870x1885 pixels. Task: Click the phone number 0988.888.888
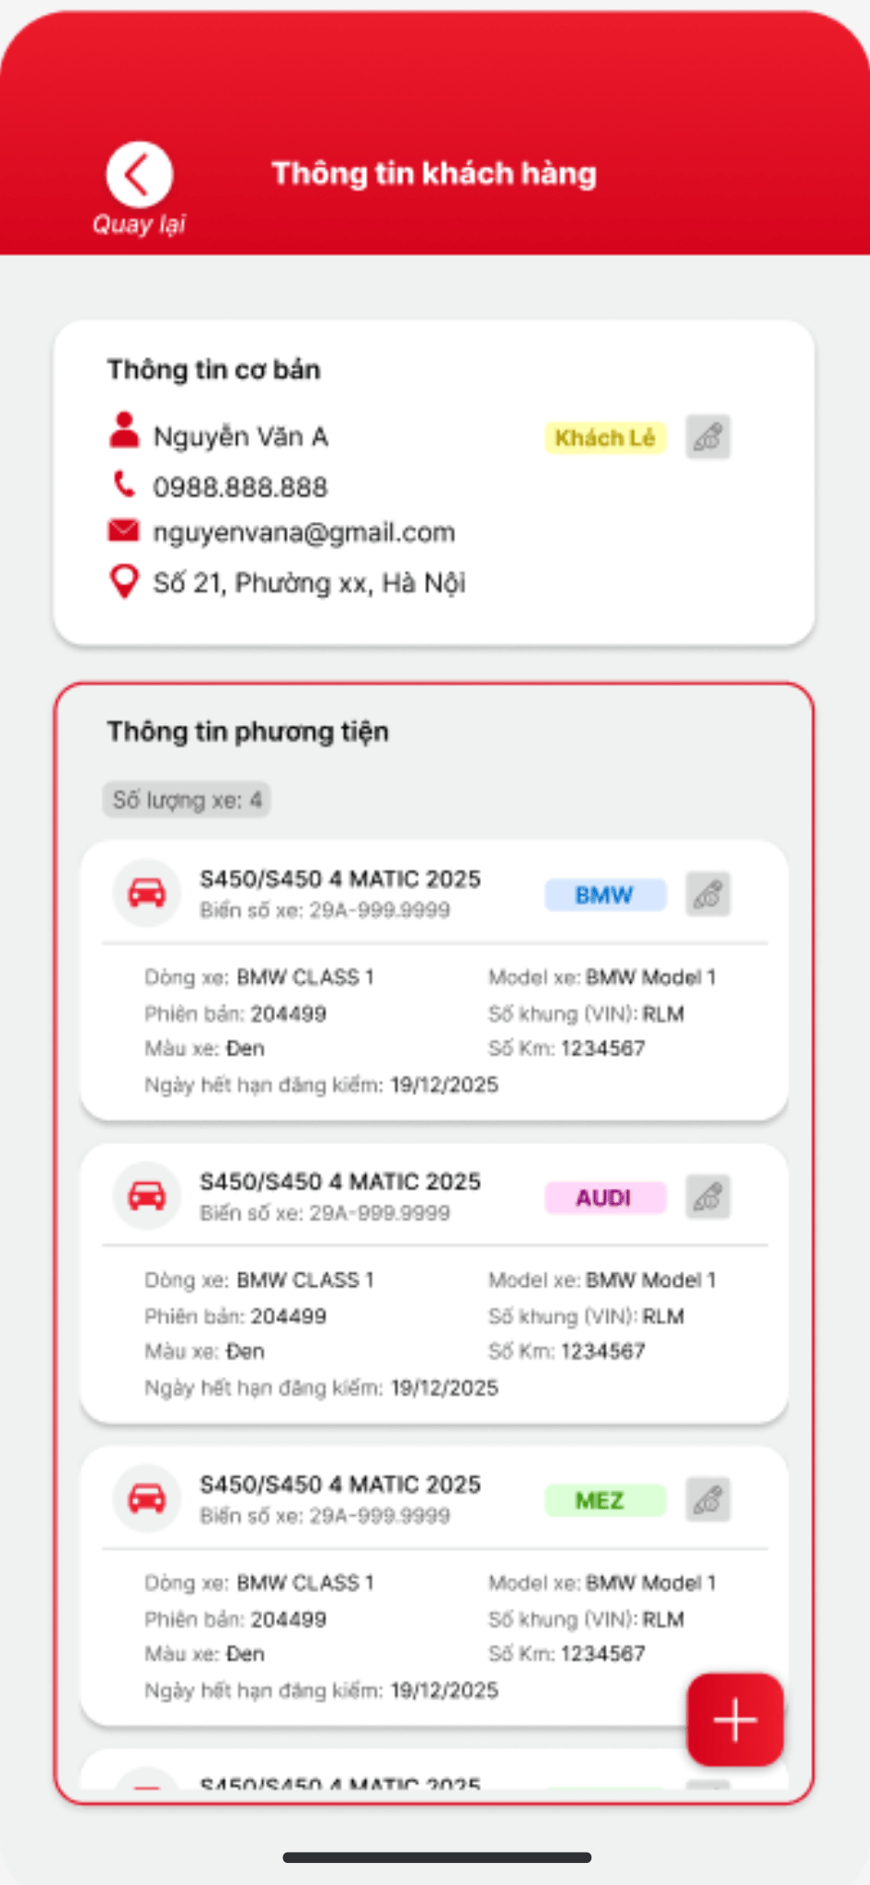240,487
